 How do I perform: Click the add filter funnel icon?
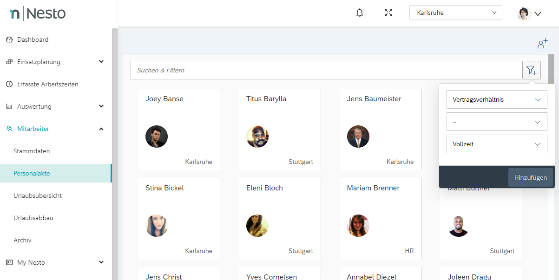click(532, 70)
